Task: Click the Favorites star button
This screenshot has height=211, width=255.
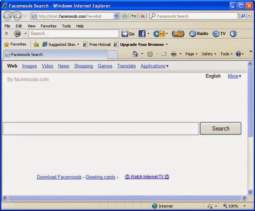Action: point(15,44)
